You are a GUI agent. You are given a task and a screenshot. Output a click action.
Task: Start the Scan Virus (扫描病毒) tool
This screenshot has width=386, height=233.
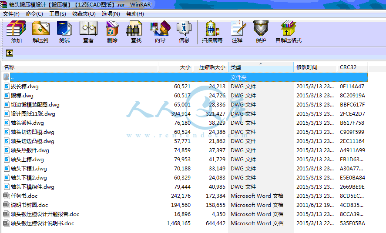[212, 31]
